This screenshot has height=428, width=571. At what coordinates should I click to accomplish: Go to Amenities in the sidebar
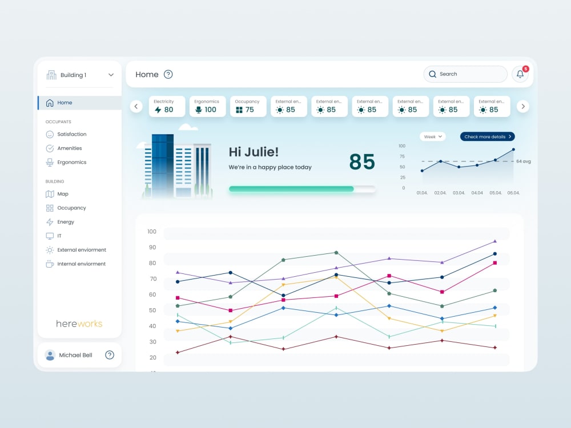(x=80, y=148)
